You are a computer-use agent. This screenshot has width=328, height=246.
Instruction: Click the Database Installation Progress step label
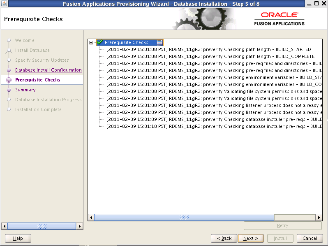(49, 100)
